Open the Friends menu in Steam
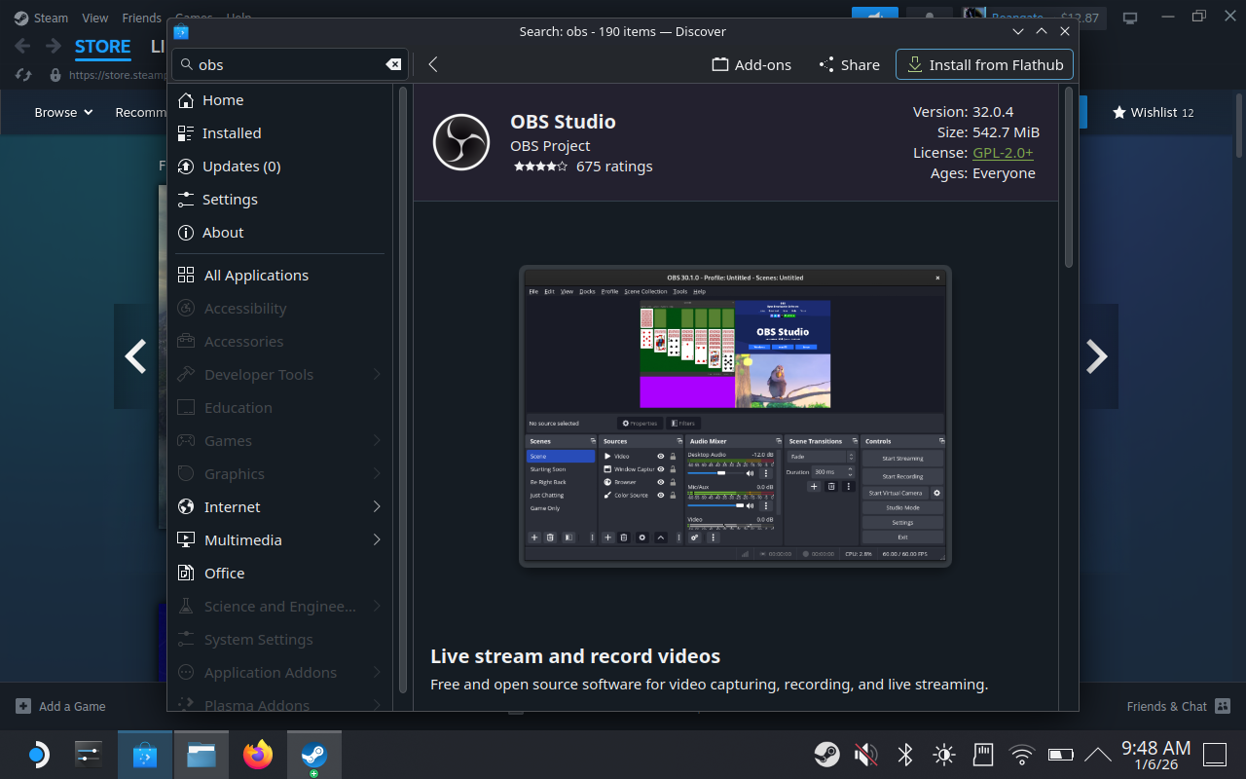The width and height of the screenshot is (1246, 779). click(141, 17)
